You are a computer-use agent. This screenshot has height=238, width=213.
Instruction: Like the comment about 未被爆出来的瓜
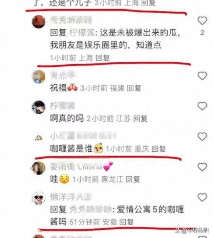coord(202,21)
